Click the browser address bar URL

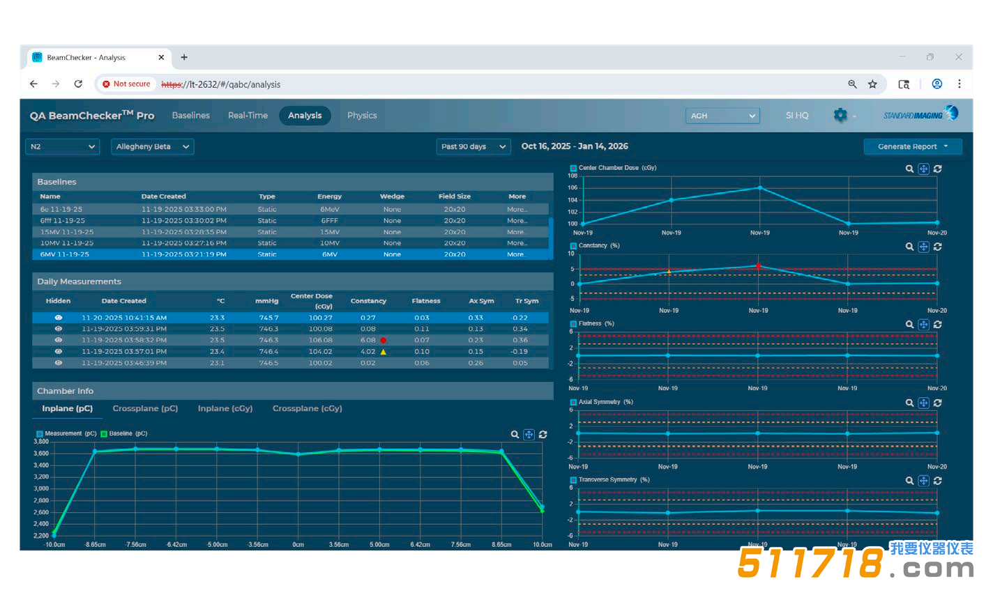[221, 84]
